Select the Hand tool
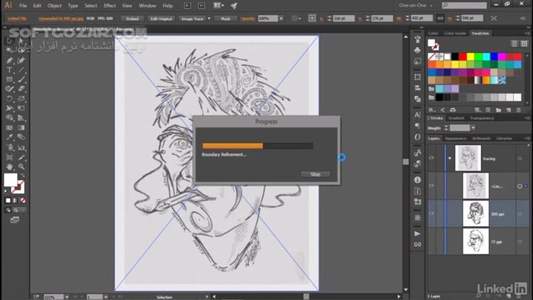Image resolution: width=533 pixels, height=300 pixels. click(9, 166)
